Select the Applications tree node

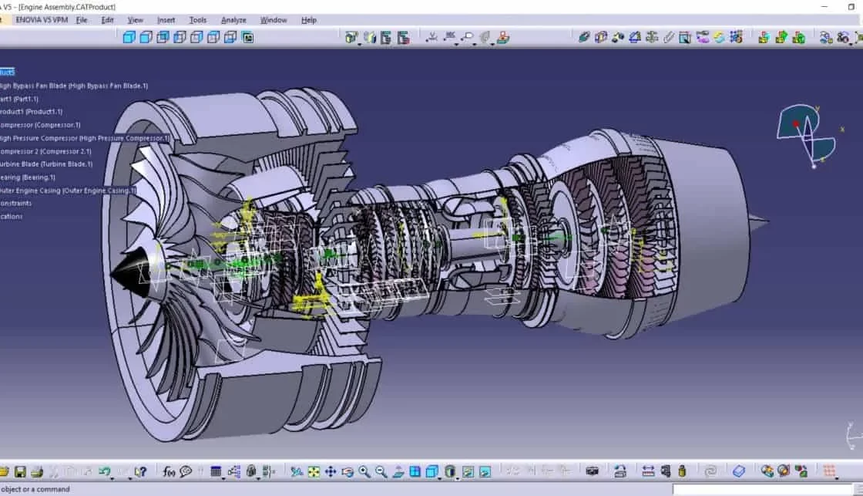tap(12, 217)
